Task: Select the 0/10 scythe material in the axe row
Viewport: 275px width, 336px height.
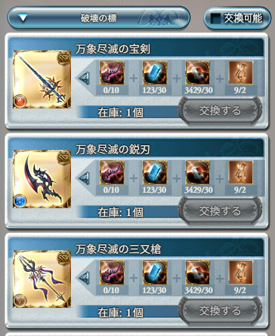Action: [112, 173]
